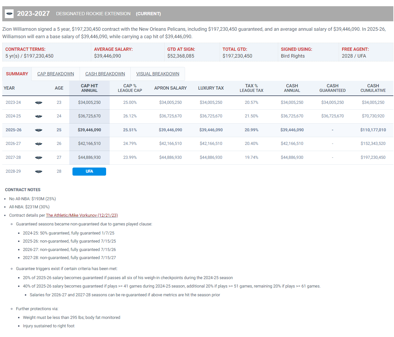The image size is (394, 337).
Task: Click the Pelicans logo in 2025-26 row
Action: point(38,130)
